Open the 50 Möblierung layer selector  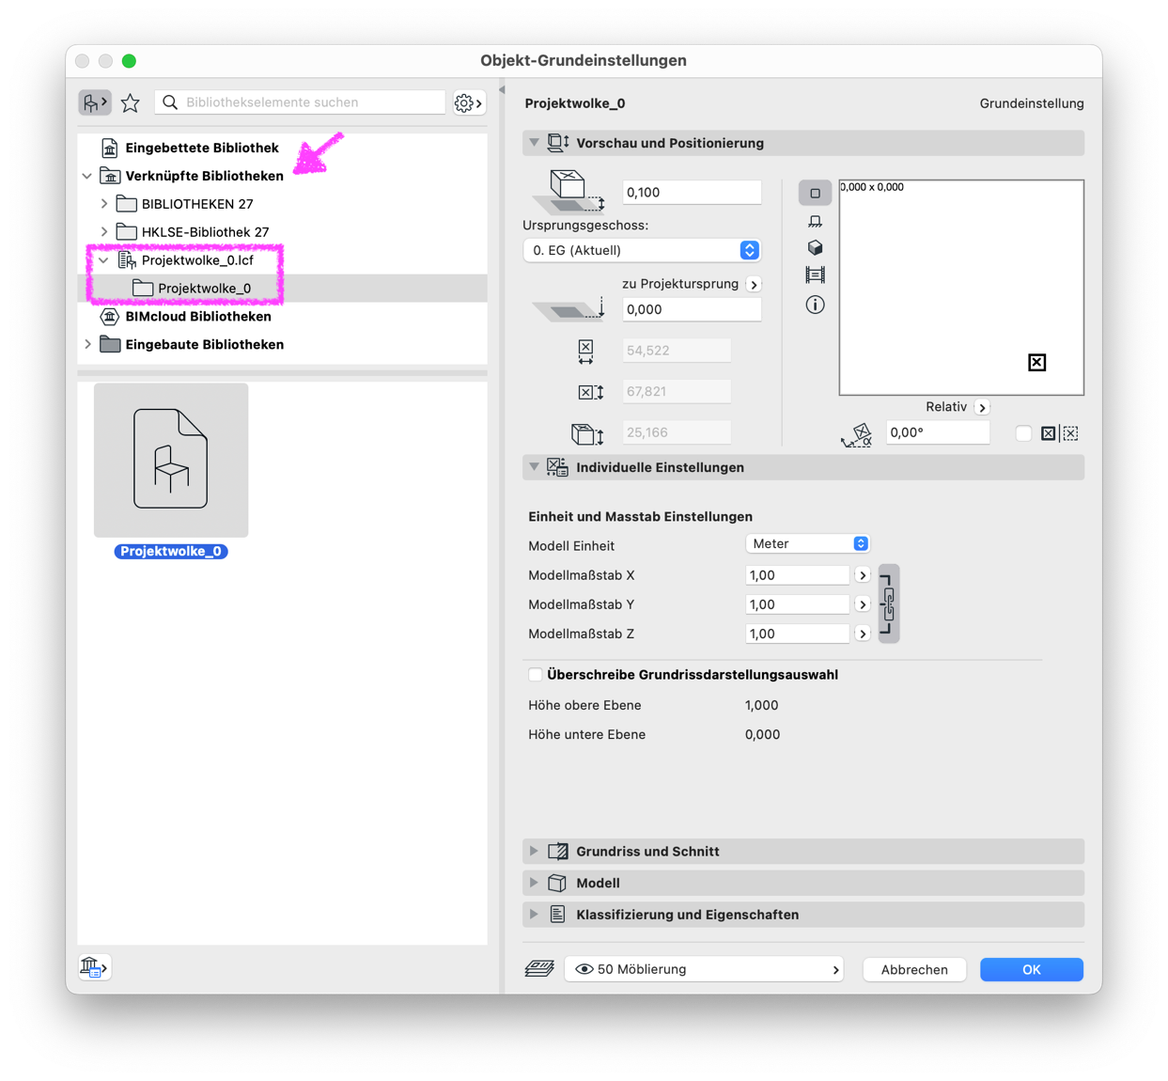point(704,969)
